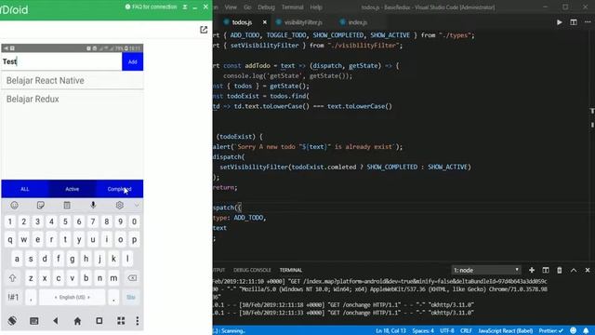This screenshot has height=335, width=595.
Task: Tap the blue Add button
Action: (x=132, y=61)
